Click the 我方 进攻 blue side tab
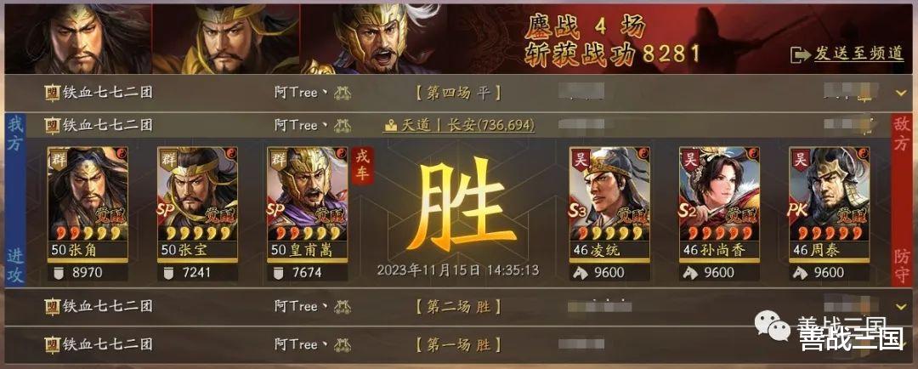The width and height of the screenshot is (918, 369). (x=15, y=200)
